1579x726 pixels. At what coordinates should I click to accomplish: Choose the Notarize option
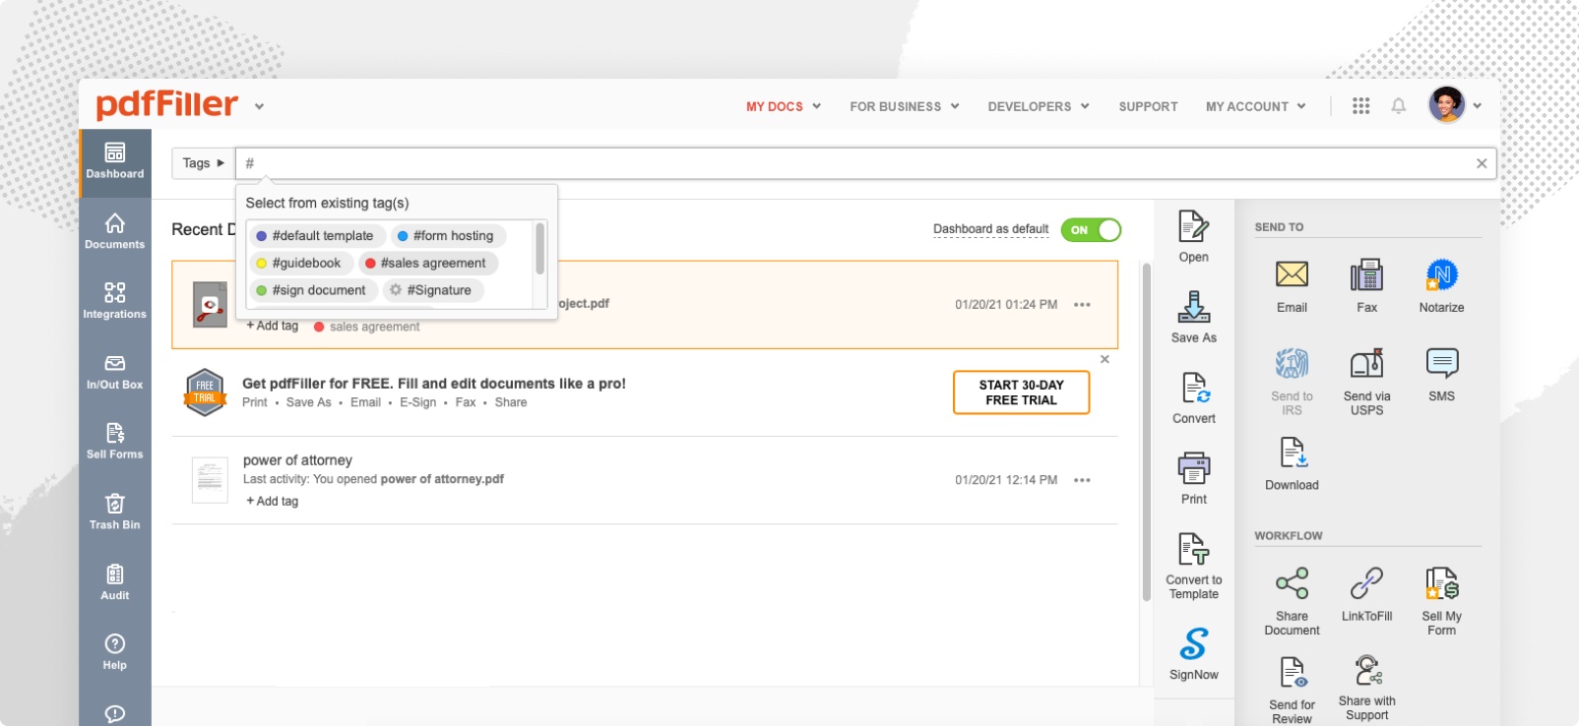[1441, 286]
